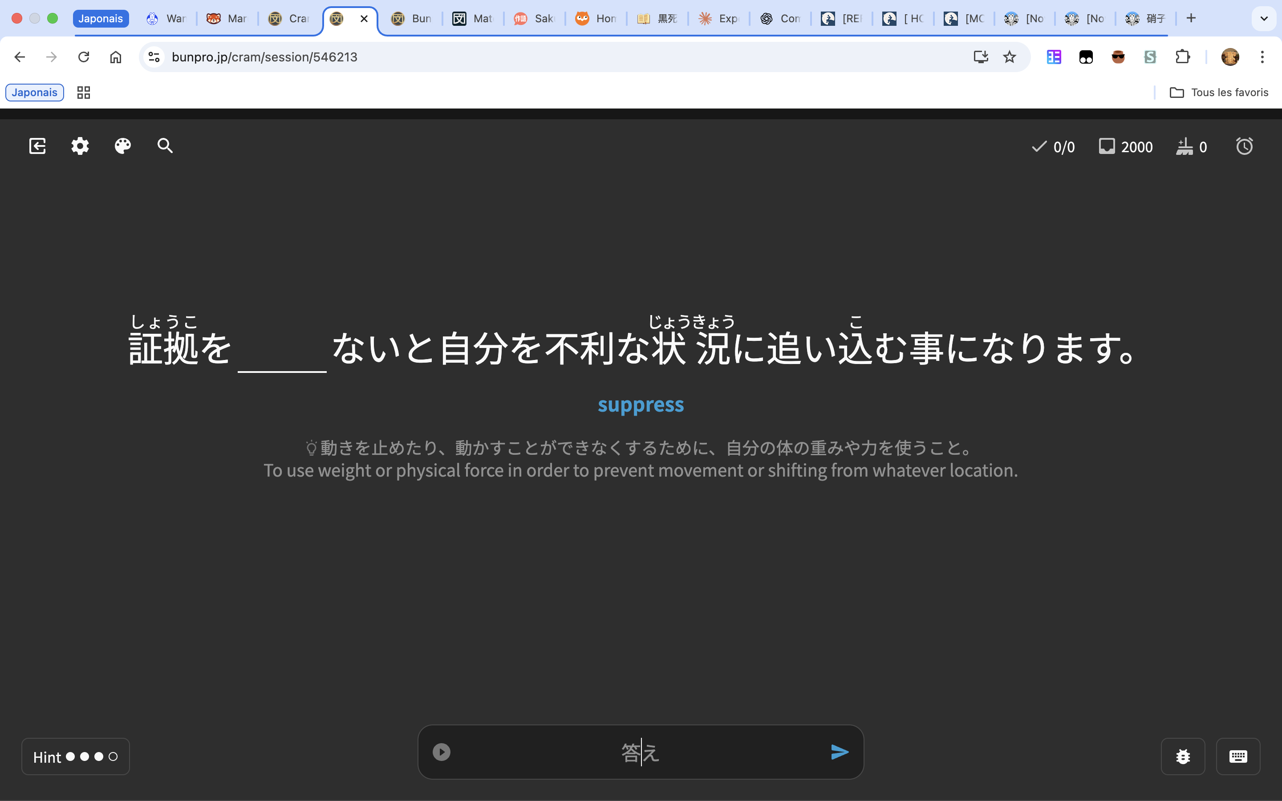Switch to the Sak browser tab
Image resolution: width=1282 pixels, height=801 pixels.
(x=534, y=19)
